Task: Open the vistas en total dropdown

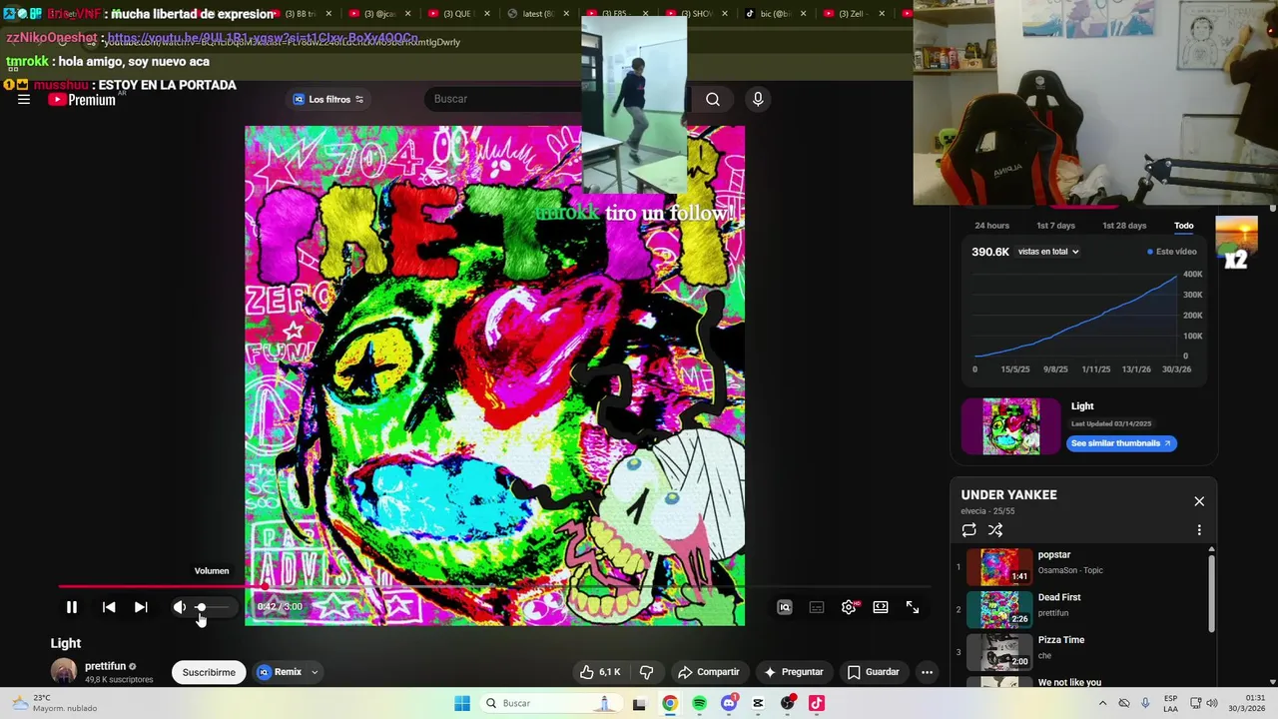Action: click(x=1048, y=252)
